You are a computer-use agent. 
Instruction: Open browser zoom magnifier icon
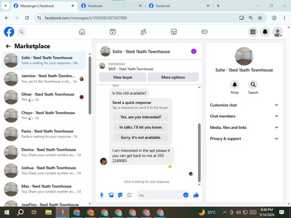(x=251, y=18)
